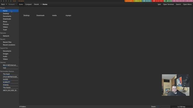Image resolution: width=193 pixels, height=108 pixels.
Task: Open the Forward history dropdown arrow
Action: [16, 4]
